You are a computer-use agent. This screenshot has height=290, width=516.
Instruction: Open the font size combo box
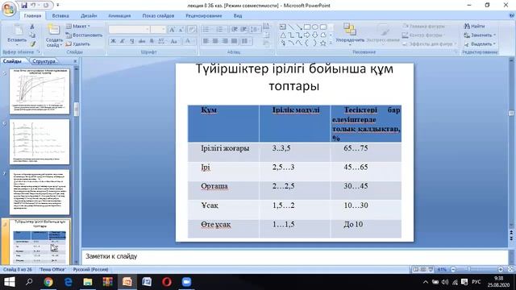[158, 30]
